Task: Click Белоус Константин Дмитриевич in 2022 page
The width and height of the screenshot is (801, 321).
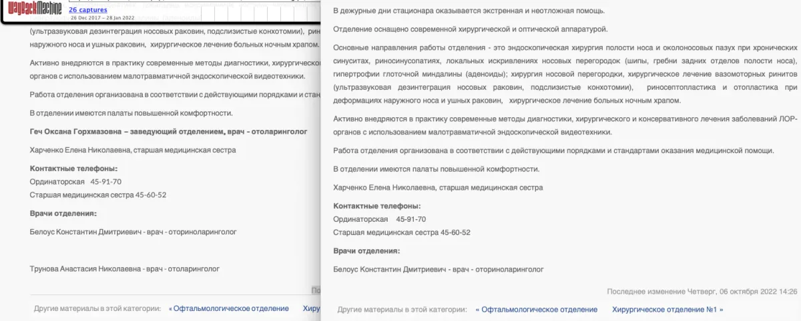Action: (439, 270)
